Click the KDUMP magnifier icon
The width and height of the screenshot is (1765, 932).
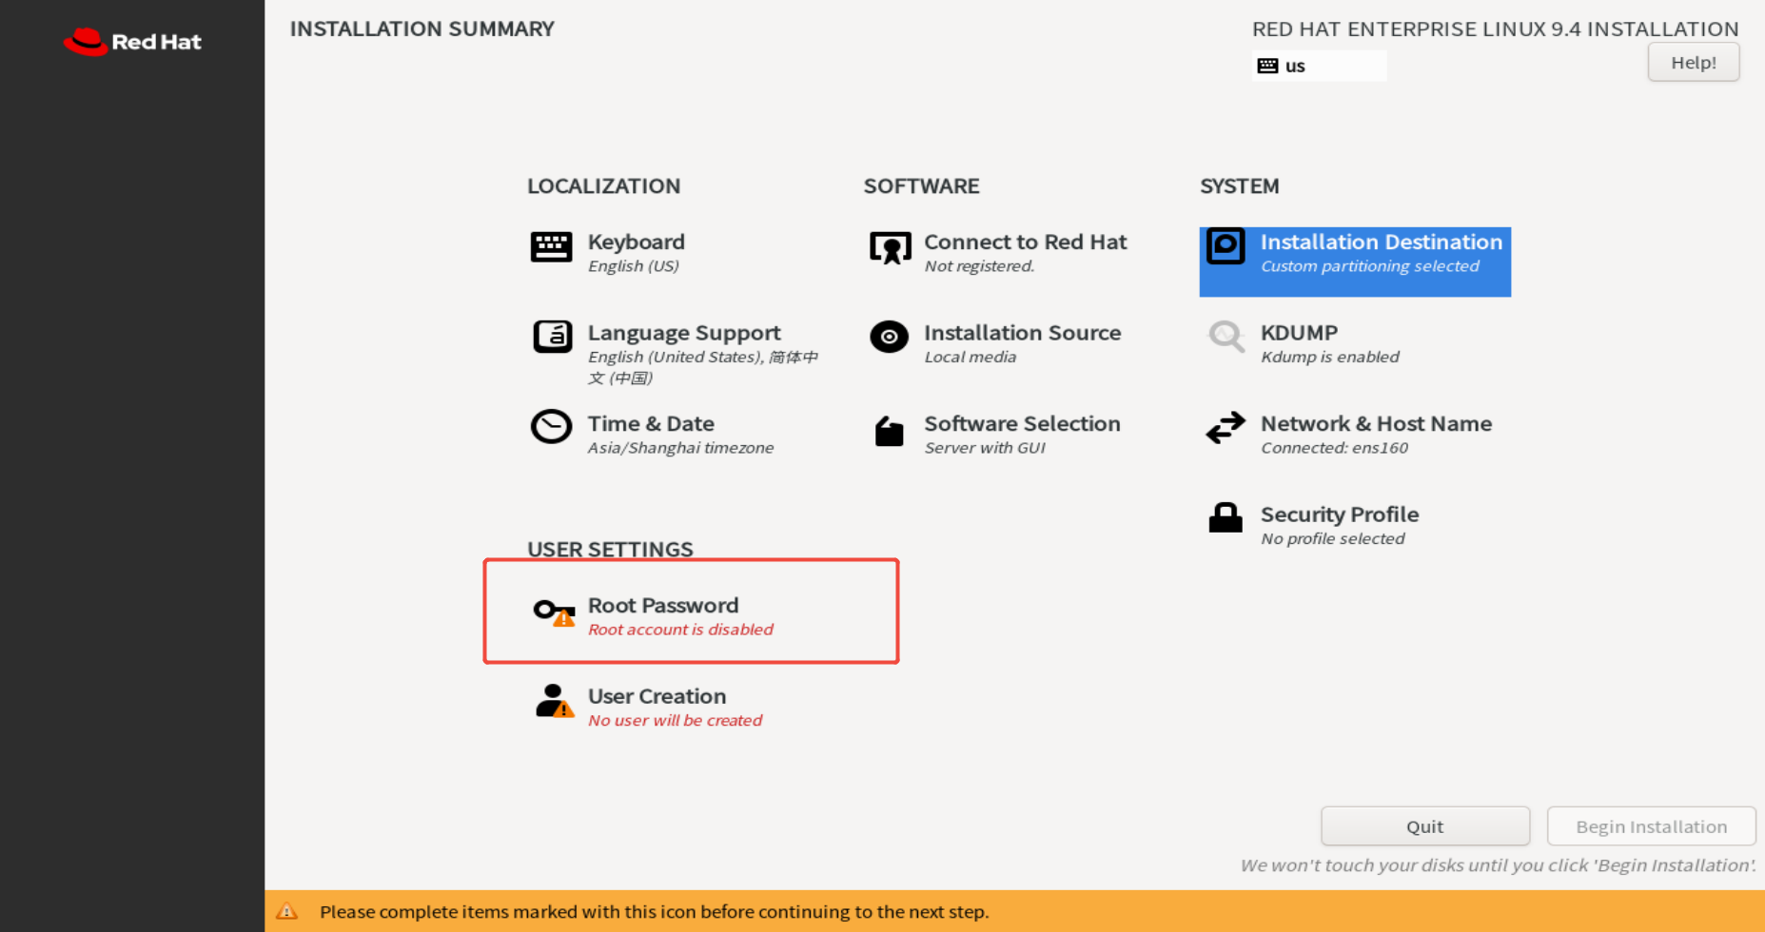[x=1226, y=337]
